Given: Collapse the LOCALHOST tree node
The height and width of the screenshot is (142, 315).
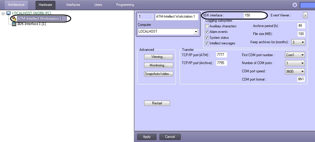Looking at the screenshot, I should tap(3, 14).
